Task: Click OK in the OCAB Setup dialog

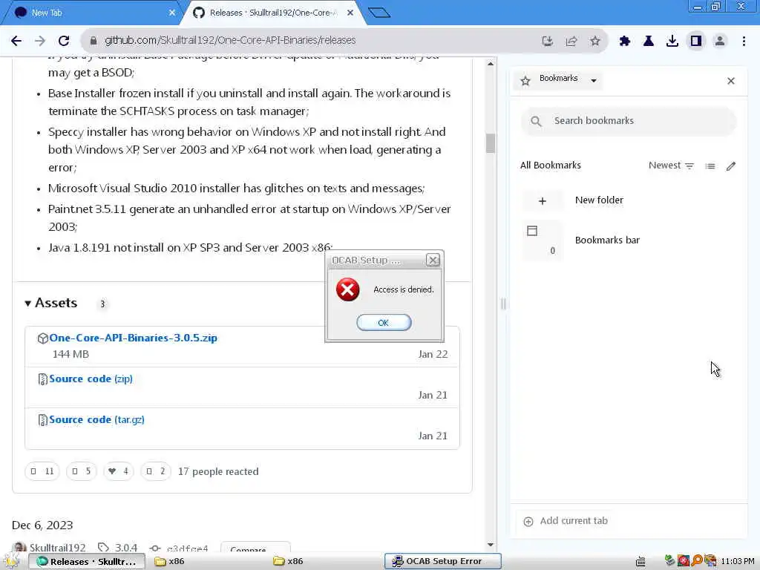Action: pos(384,323)
